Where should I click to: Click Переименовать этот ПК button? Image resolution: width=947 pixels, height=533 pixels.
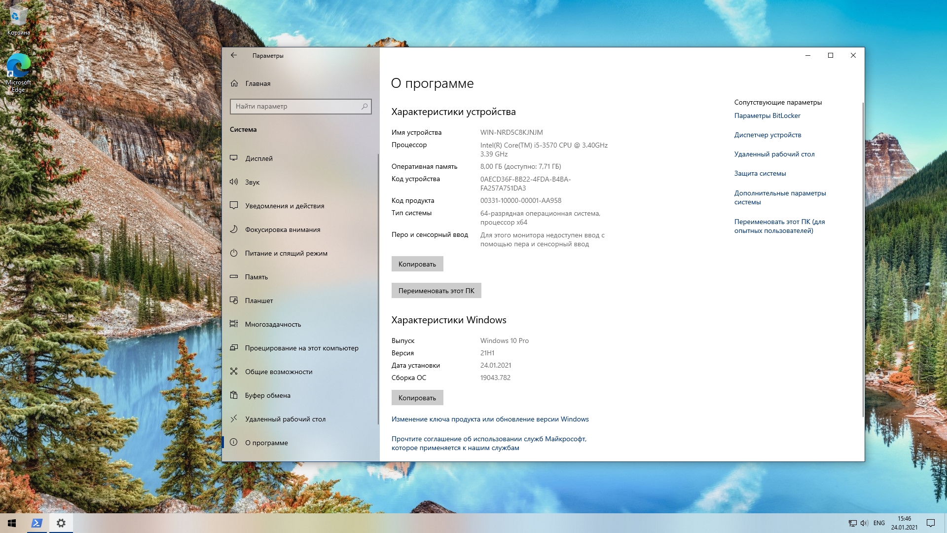point(436,291)
